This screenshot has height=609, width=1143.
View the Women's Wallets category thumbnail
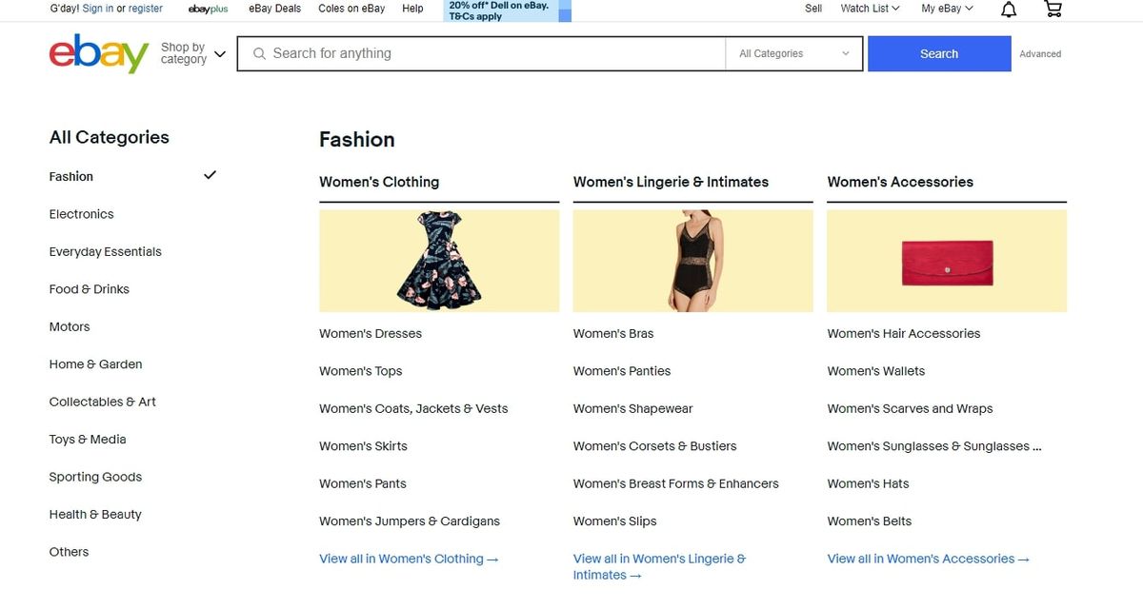coord(946,260)
